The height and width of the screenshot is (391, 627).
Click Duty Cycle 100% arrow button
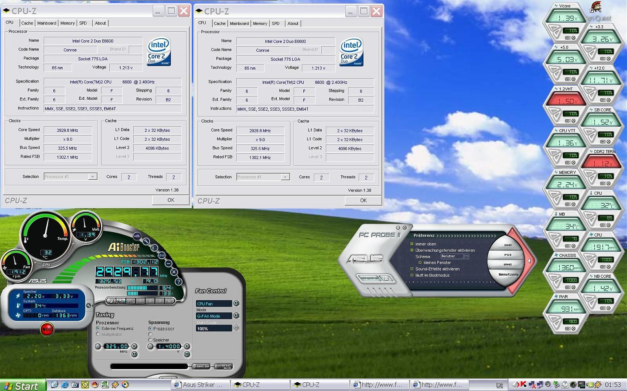(236, 328)
